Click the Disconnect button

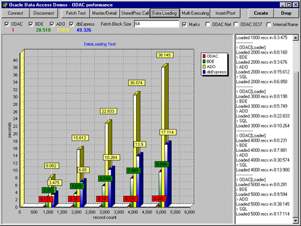(43, 13)
